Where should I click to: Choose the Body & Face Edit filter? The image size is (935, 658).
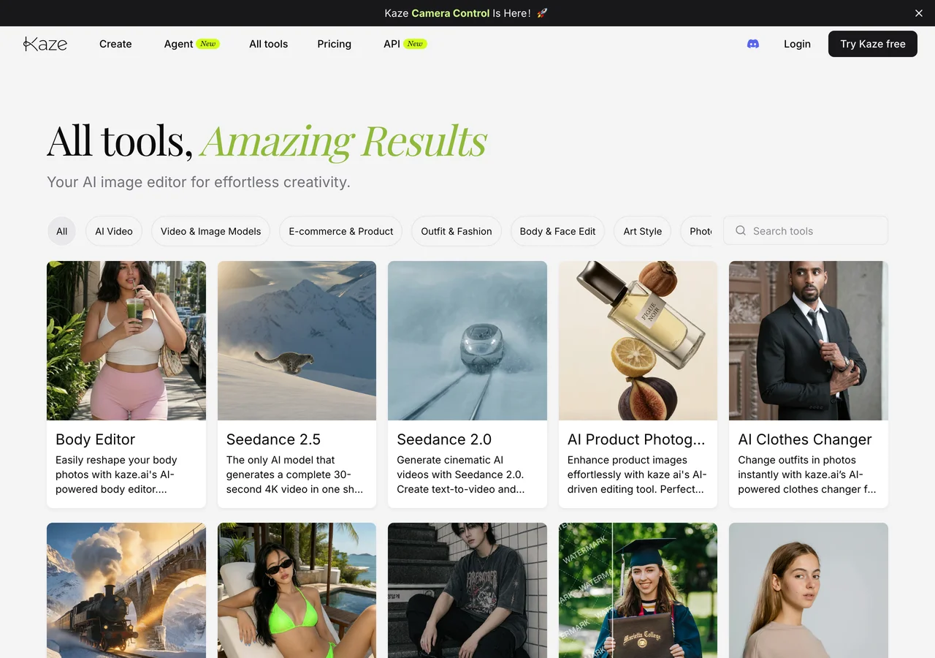coord(557,231)
